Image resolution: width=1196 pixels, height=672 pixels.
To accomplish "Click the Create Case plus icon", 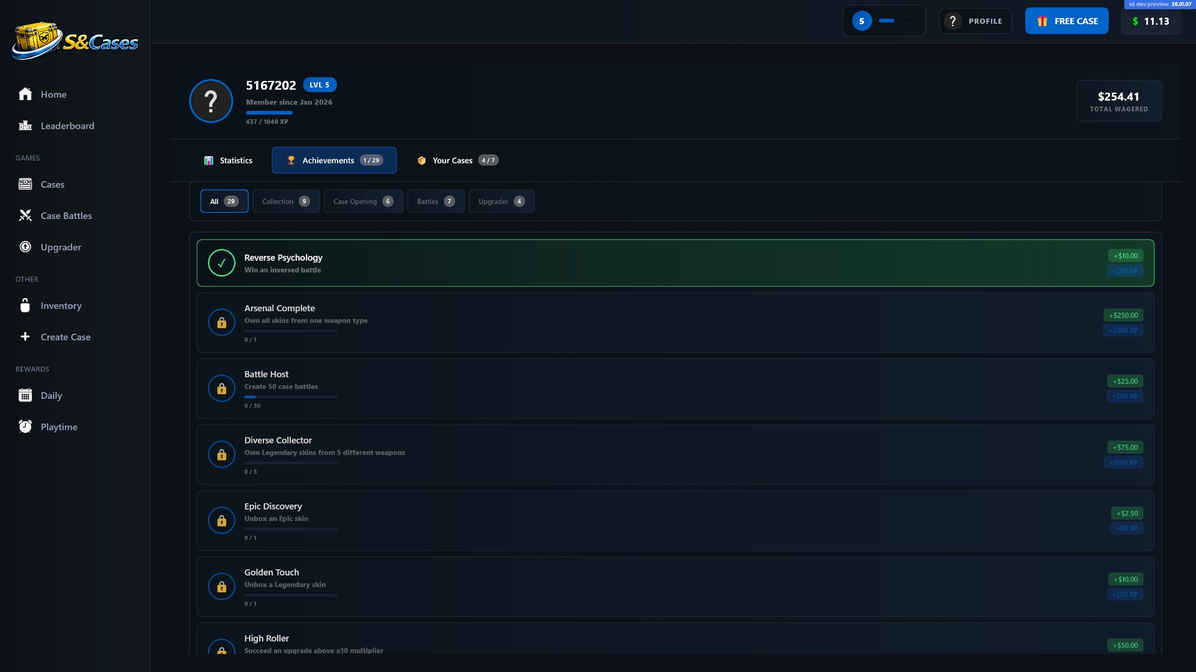I will [25, 337].
